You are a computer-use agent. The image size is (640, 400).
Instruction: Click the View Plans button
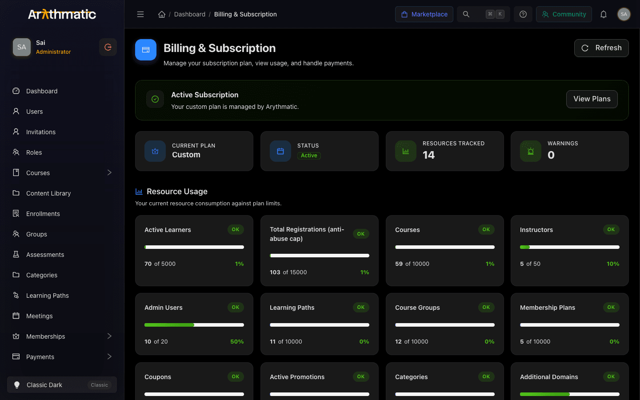coord(592,99)
